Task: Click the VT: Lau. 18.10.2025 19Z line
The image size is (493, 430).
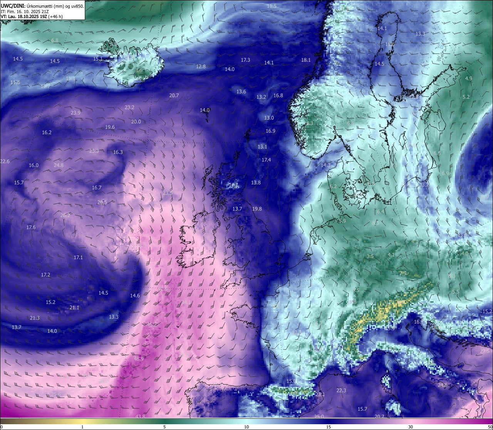Action: tap(32, 17)
